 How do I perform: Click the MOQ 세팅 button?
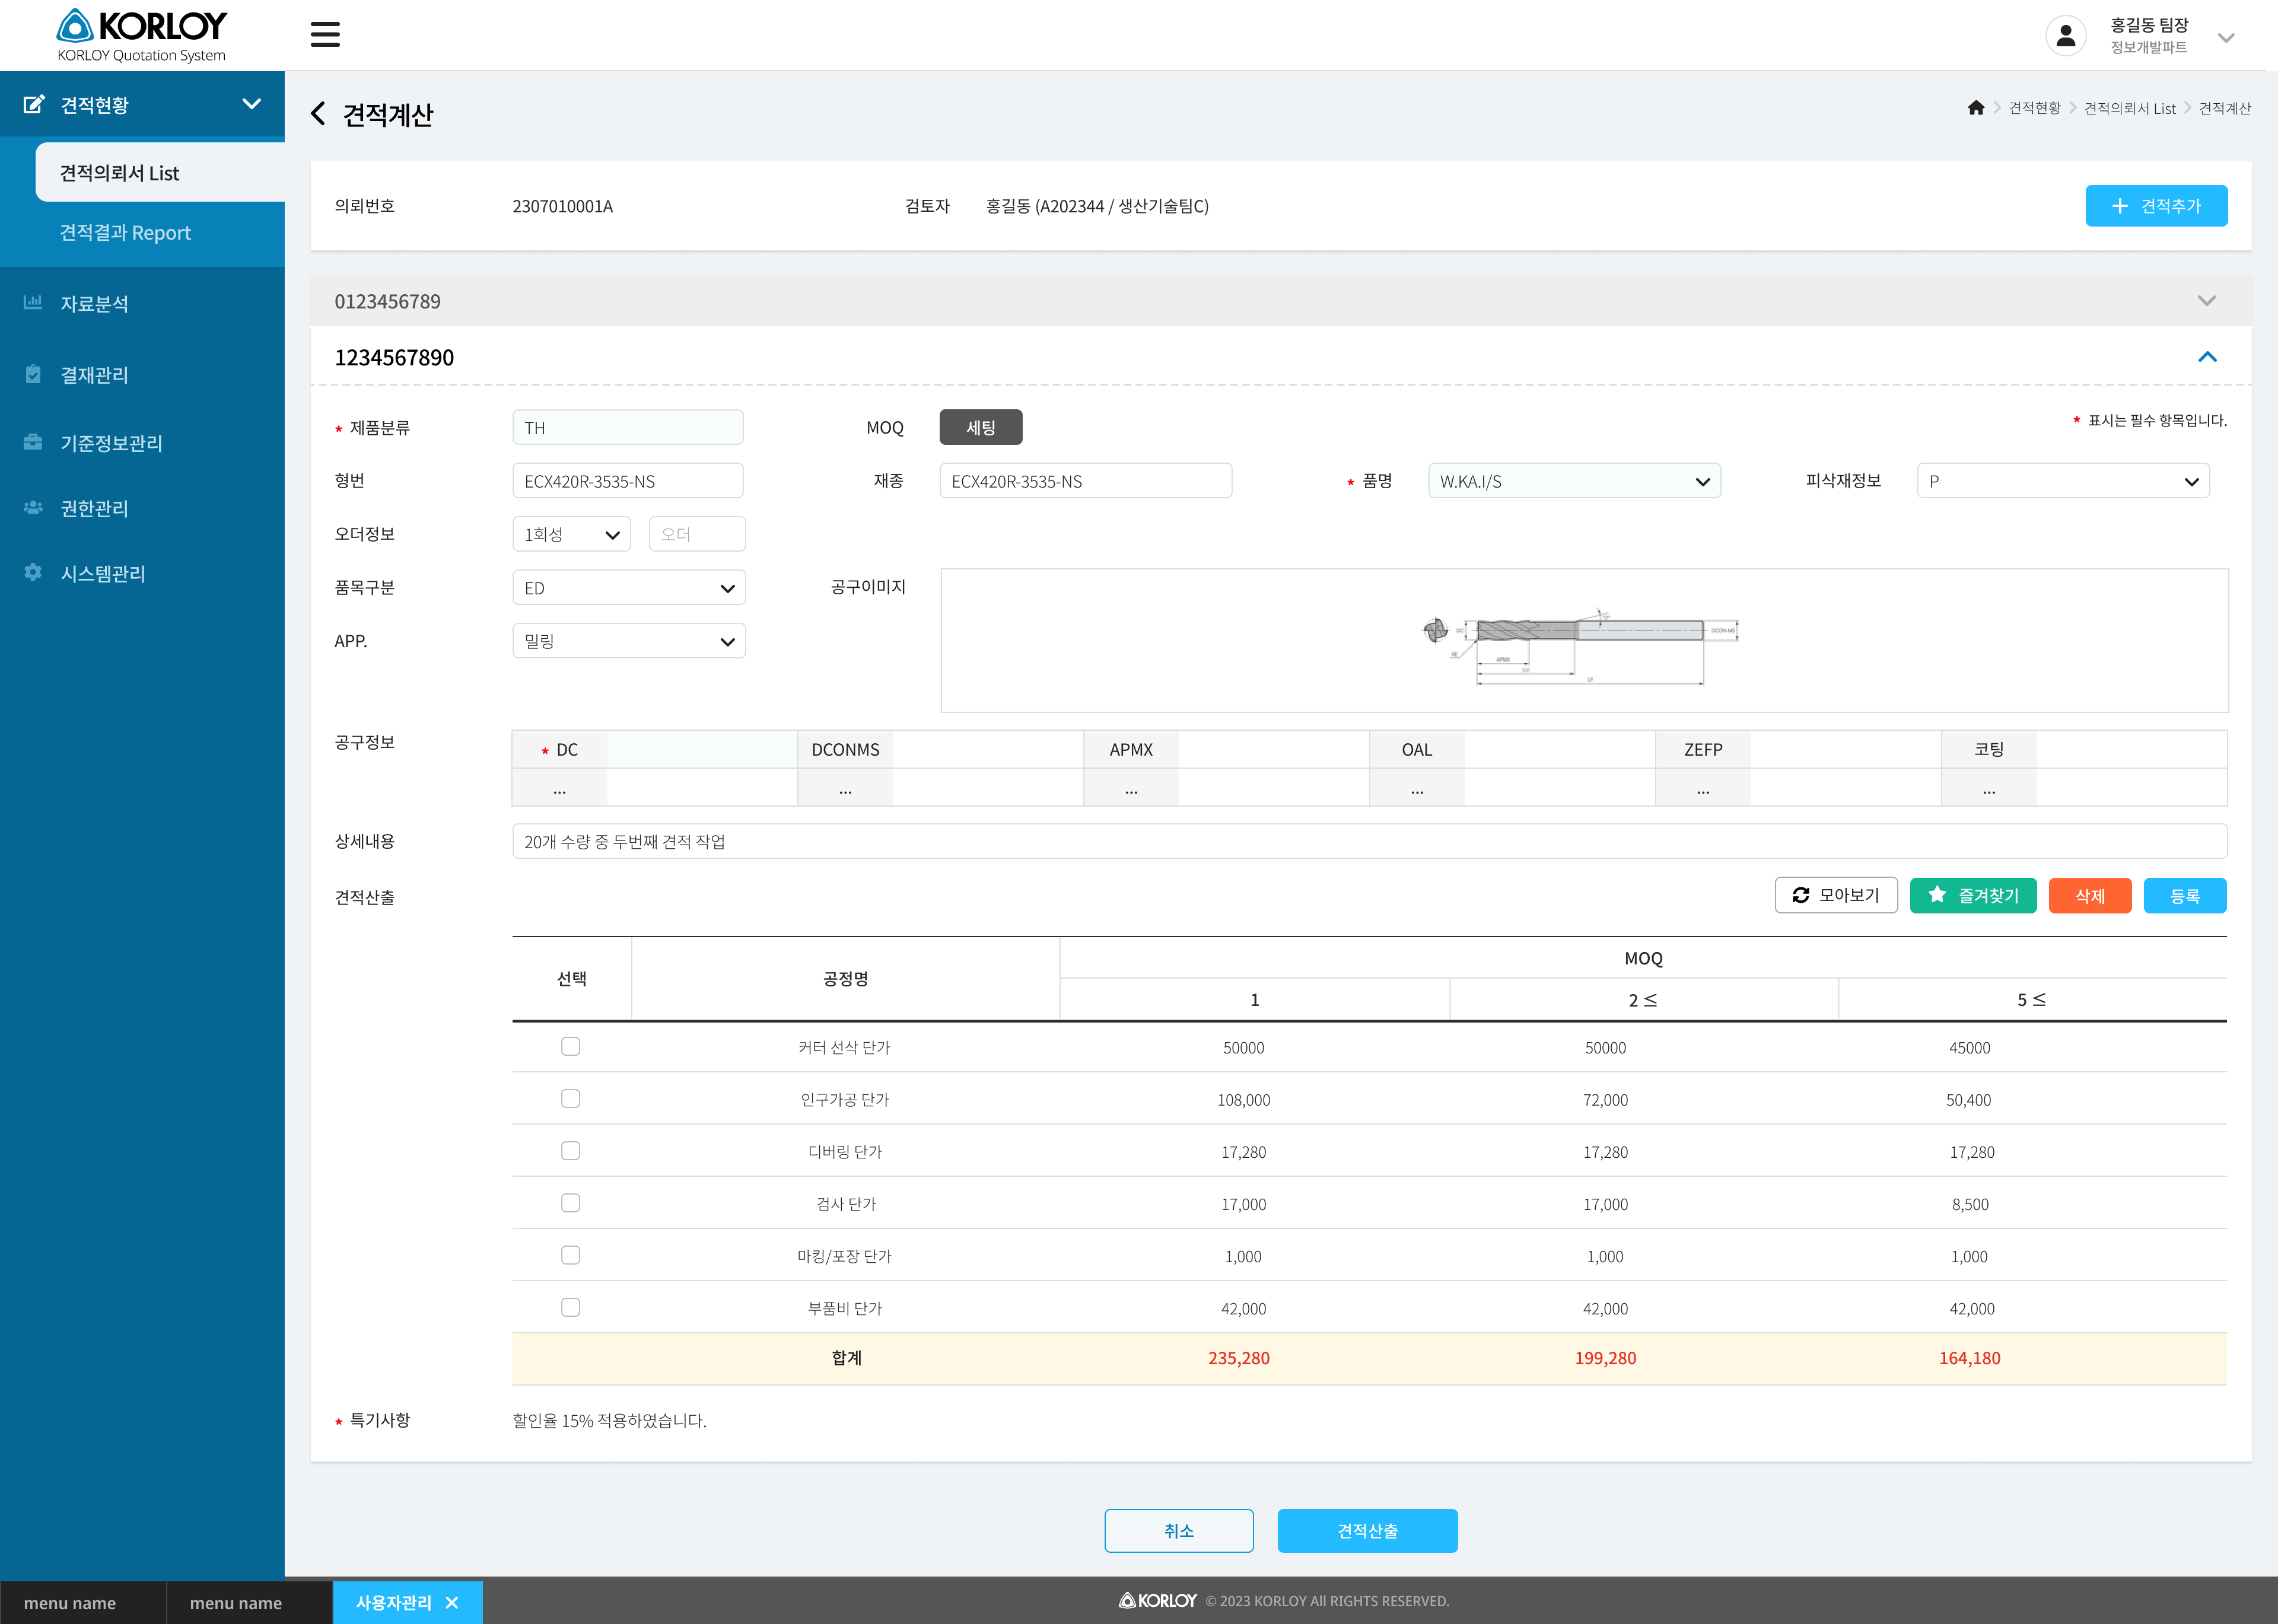pyautogui.click(x=981, y=427)
